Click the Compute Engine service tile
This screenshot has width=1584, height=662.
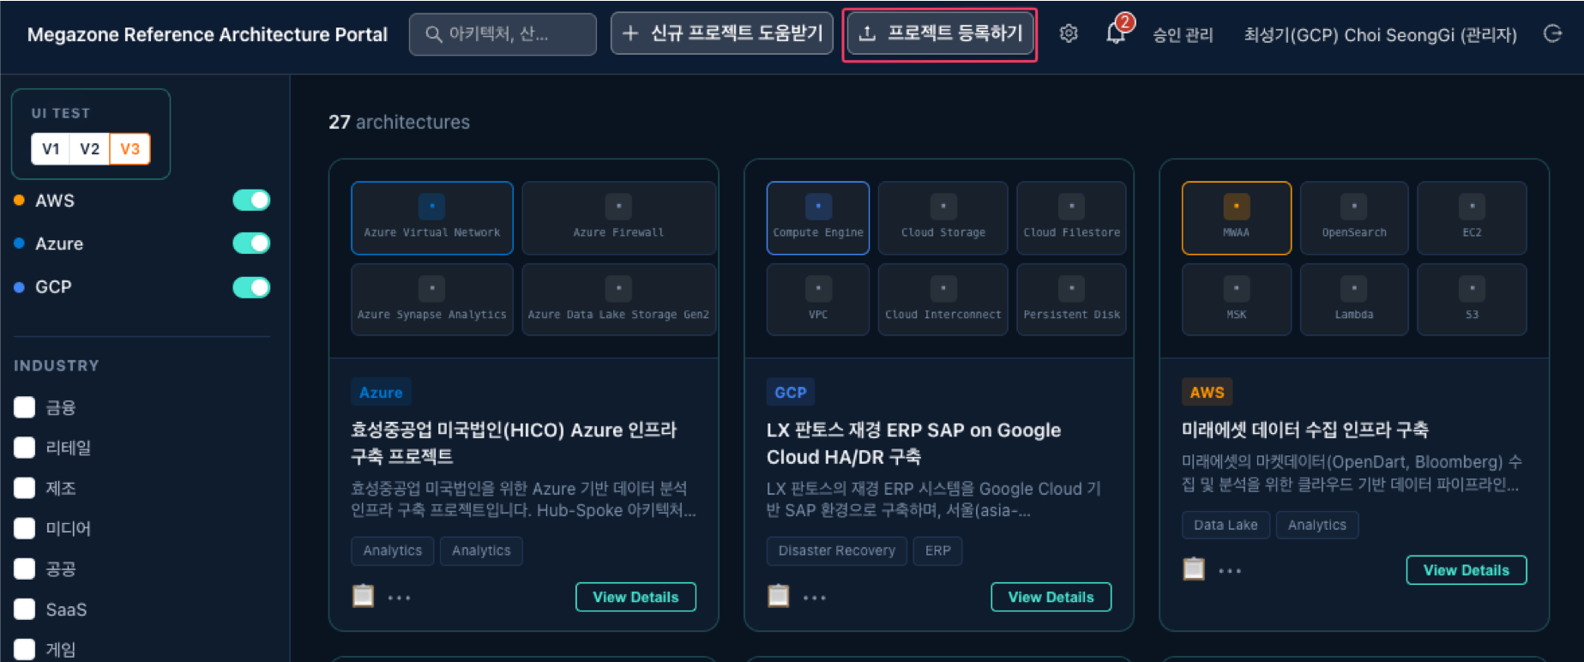point(818,218)
